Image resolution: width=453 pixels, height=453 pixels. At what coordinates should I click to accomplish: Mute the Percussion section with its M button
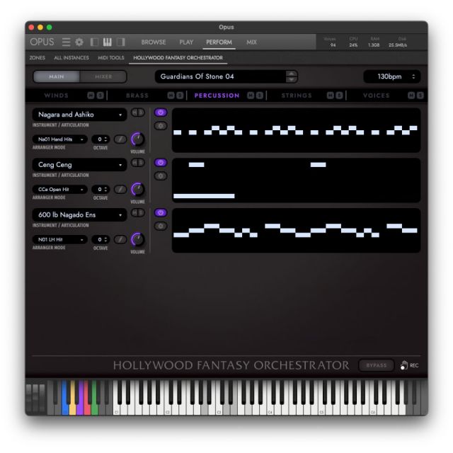tap(251, 96)
